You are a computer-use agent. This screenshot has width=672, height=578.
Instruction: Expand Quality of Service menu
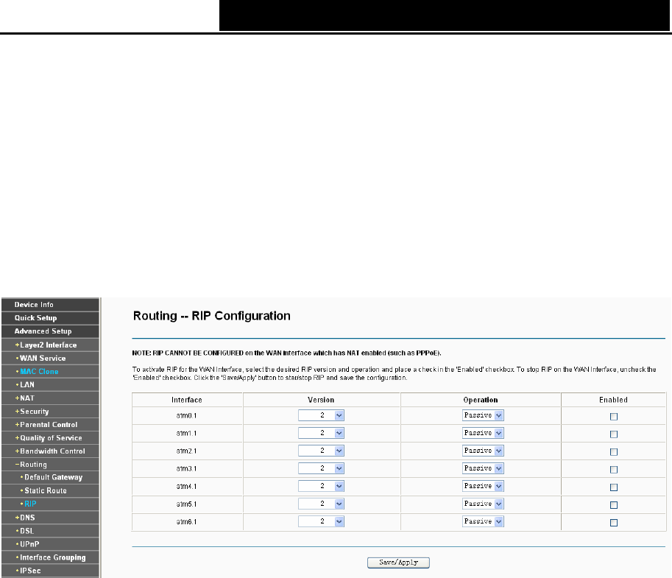(50, 438)
